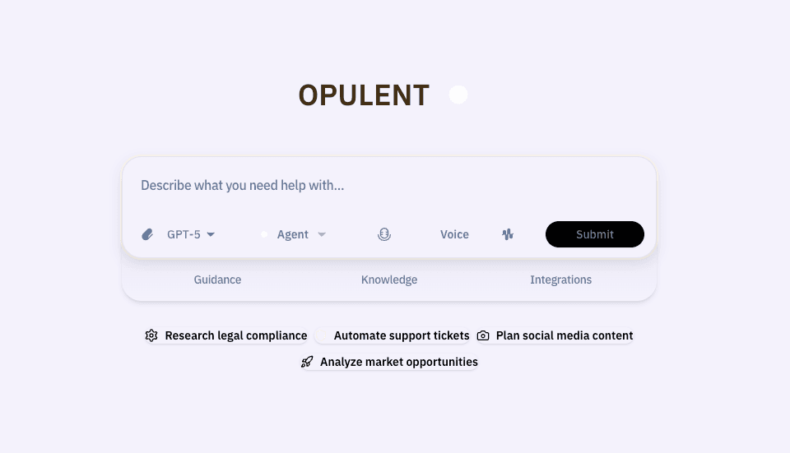This screenshot has width=790, height=453.
Task: Click the paperclip attachment icon
Action: (148, 234)
